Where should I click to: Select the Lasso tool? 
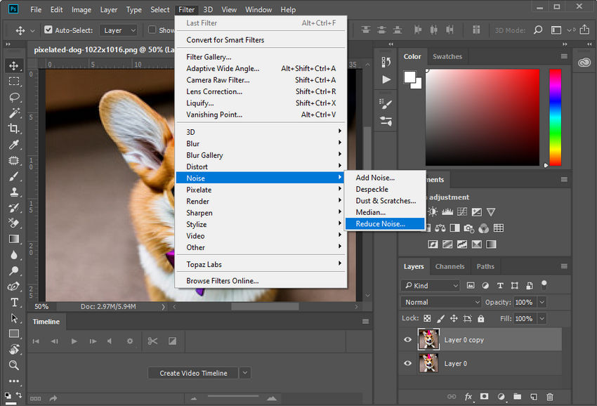tap(14, 97)
